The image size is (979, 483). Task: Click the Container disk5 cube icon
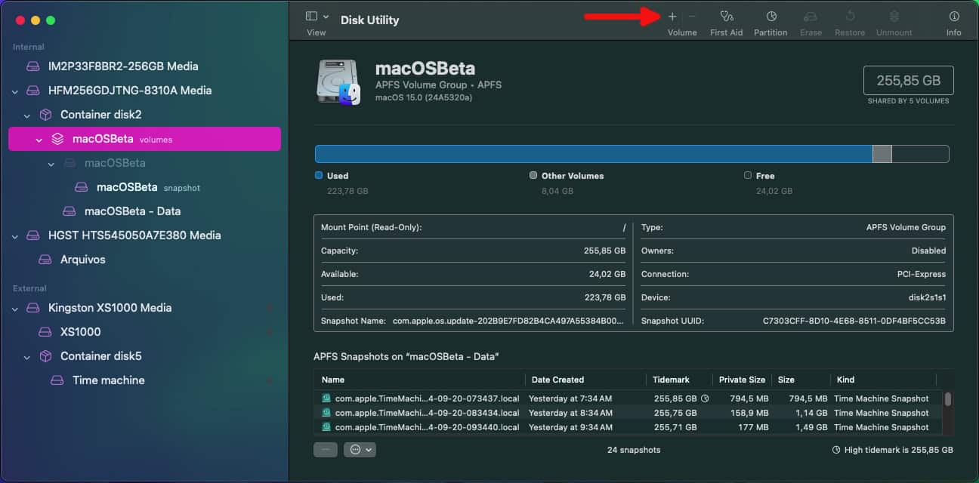[45, 356]
